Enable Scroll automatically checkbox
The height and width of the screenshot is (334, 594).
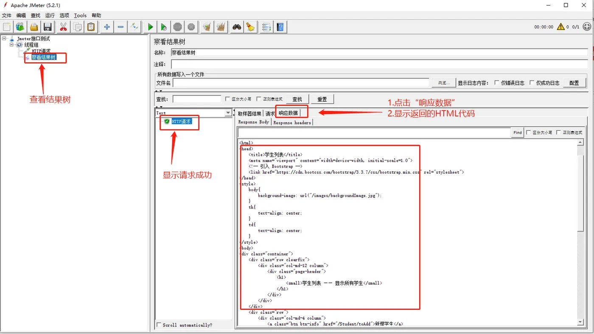pos(159,325)
